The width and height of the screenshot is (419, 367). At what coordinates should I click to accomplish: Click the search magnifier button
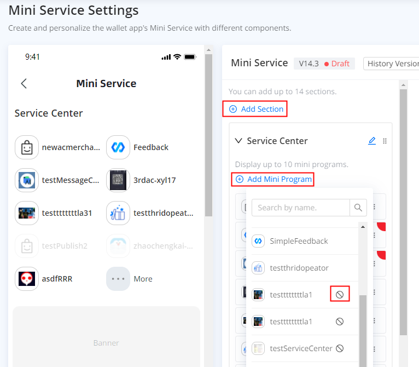coord(358,208)
